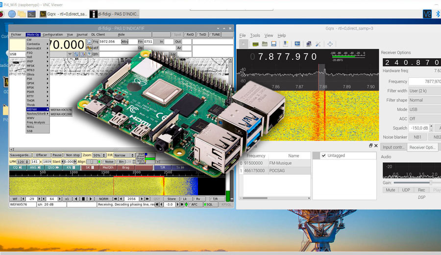Click Gqrx remote control settings tools icon
Image resolution: width=441 pixels, height=255 pixels.
point(318,44)
